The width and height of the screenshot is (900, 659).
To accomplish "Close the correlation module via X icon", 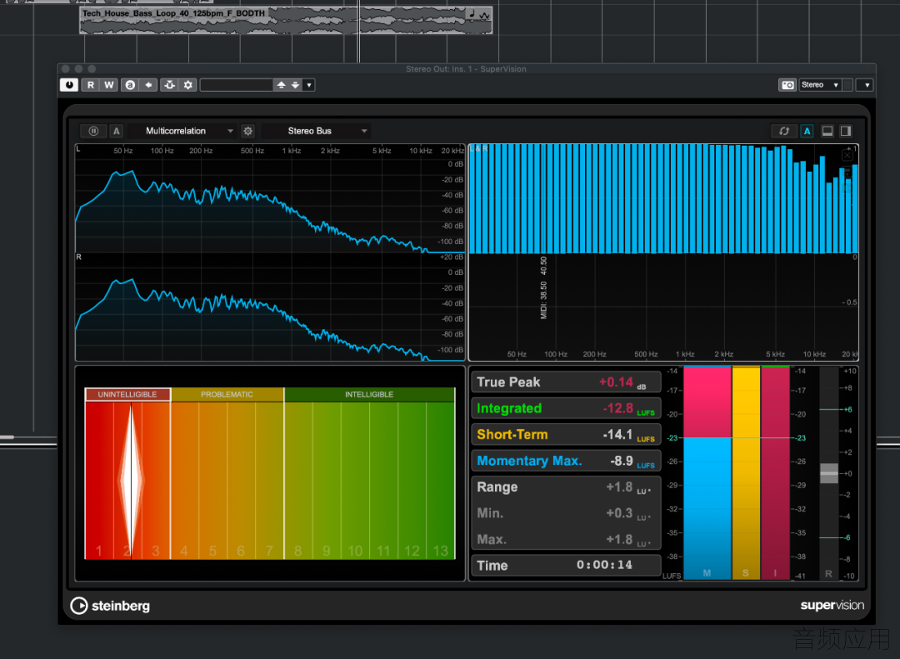I will [x=847, y=155].
